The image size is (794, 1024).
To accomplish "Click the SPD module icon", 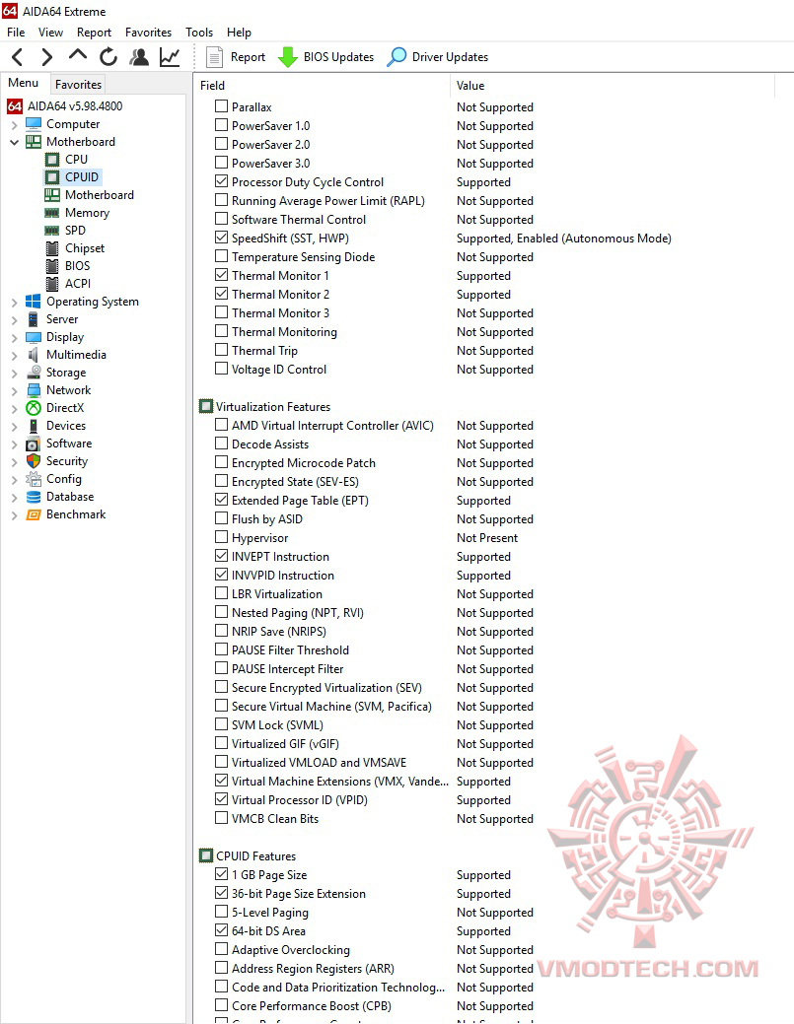I will 52,231.
